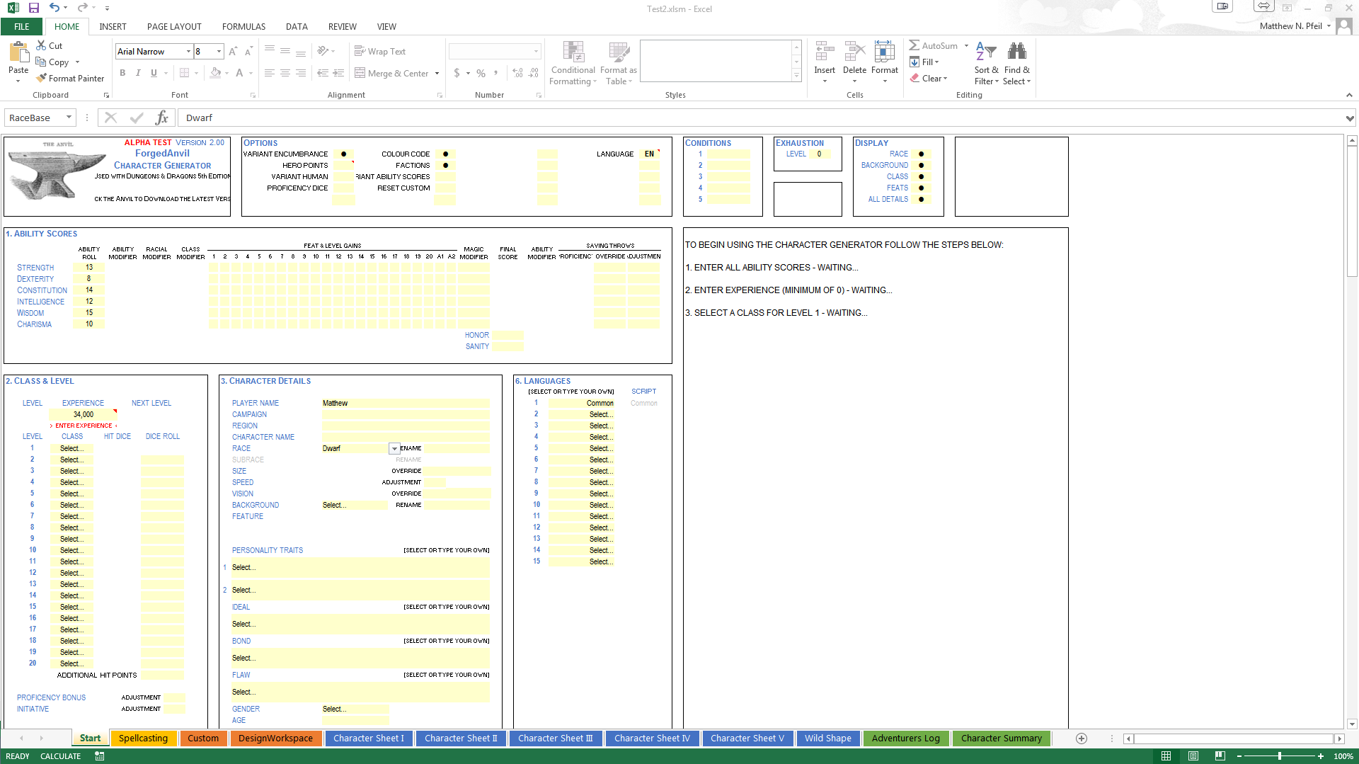Toggle Bold formatting
1359x764 pixels.
pyautogui.click(x=122, y=73)
